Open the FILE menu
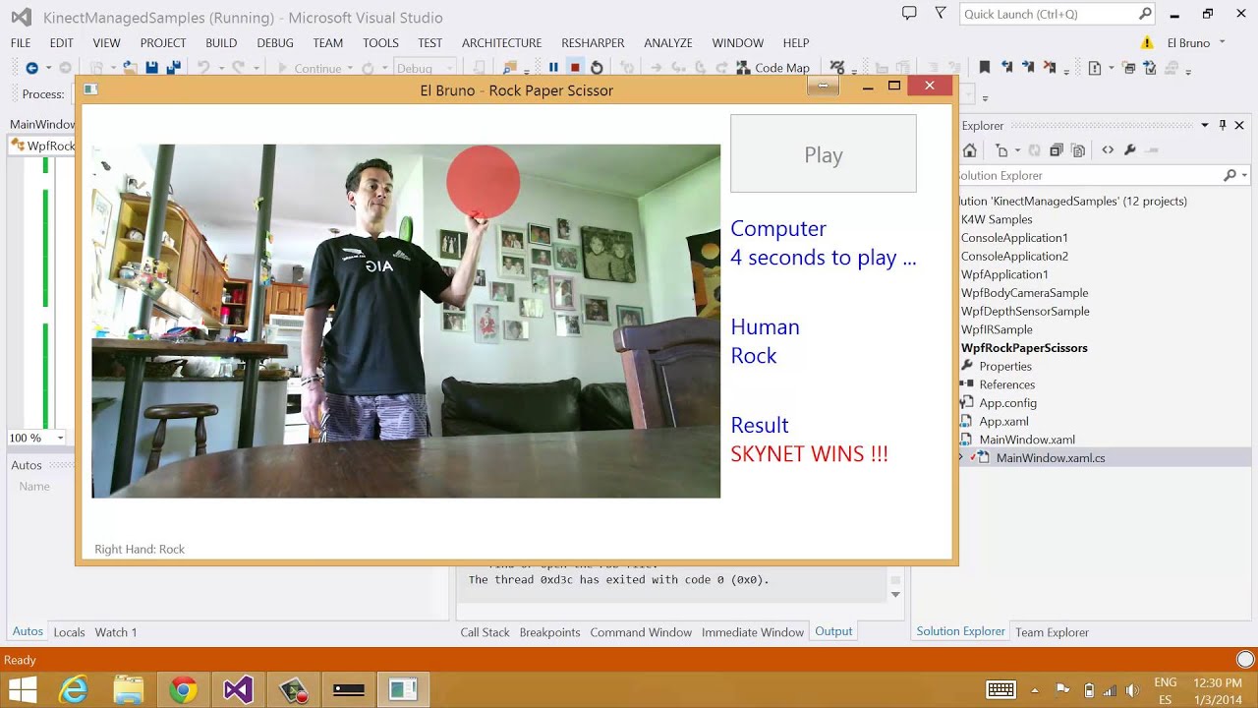 21,43
